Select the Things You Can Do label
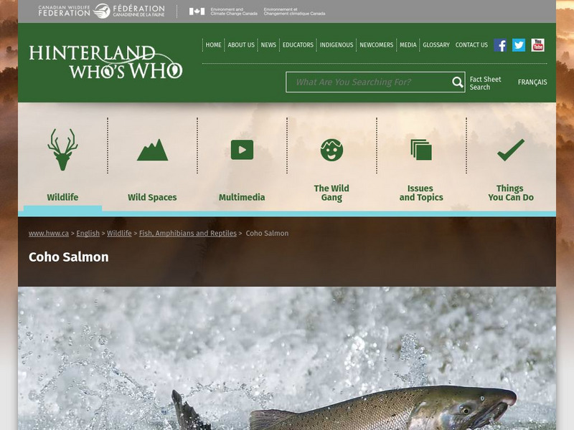Image resolution: width=574 pixels, height=430 pixels. (x=511, y=193)
